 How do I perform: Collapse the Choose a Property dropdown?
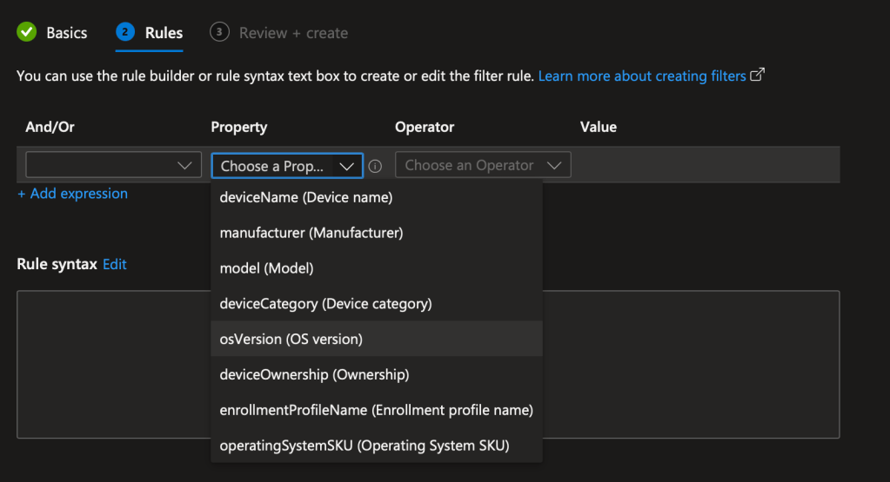pos(287,166)
